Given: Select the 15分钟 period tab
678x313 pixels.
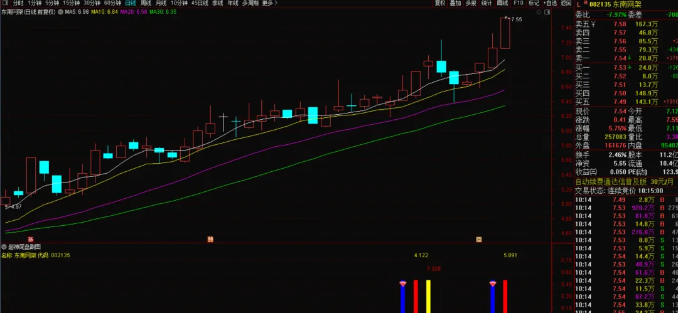Looking at the screenshot, I should (x=72, y=3).
